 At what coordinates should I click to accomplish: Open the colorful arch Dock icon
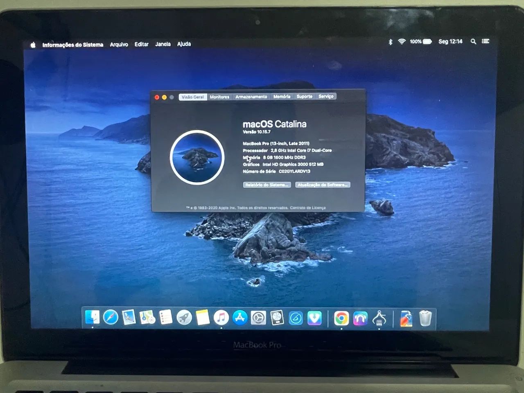click(x=360, y=318)
